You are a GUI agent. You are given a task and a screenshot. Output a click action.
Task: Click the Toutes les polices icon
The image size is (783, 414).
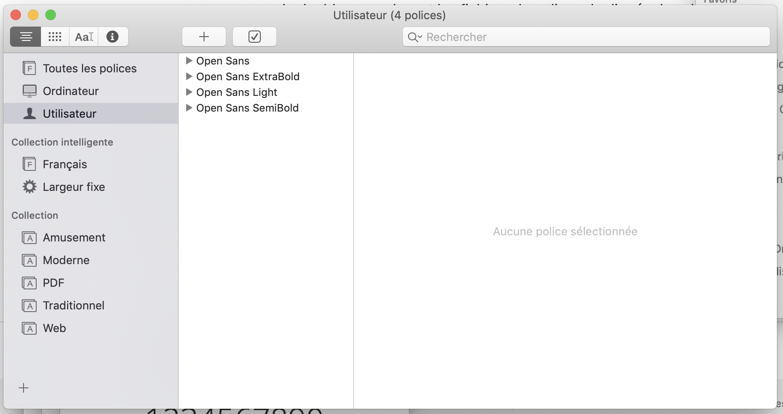(x=29, y=68)
